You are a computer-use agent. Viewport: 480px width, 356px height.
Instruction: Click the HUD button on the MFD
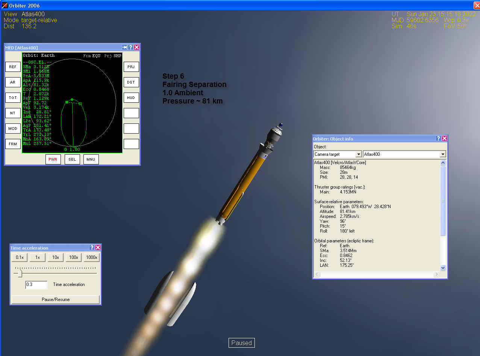point(131,97)
